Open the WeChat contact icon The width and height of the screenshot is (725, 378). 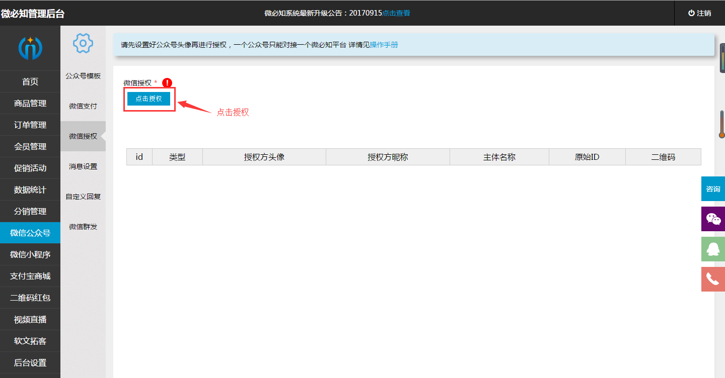click(713, 219)
